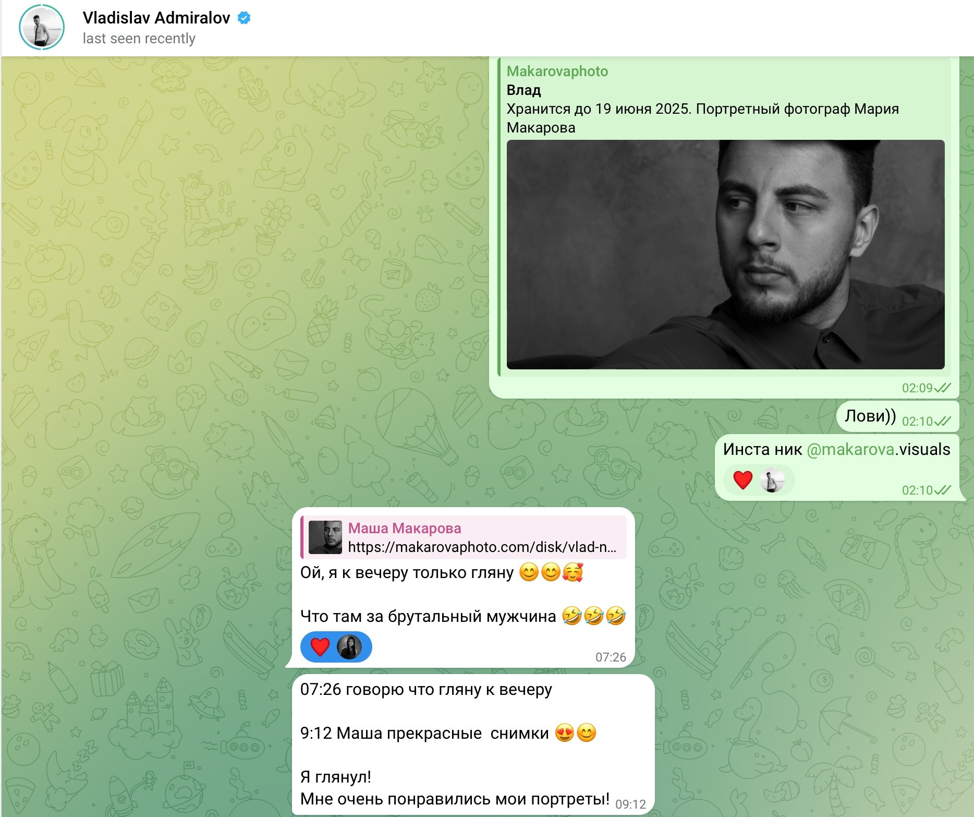
Task: Toggle the blue heart reaction under Маша Макарова reply
Action: point(320,647)
